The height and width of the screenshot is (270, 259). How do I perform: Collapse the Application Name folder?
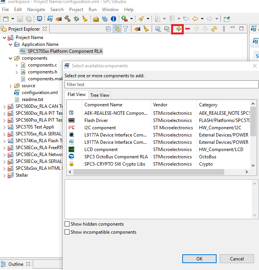pos(10,44)
